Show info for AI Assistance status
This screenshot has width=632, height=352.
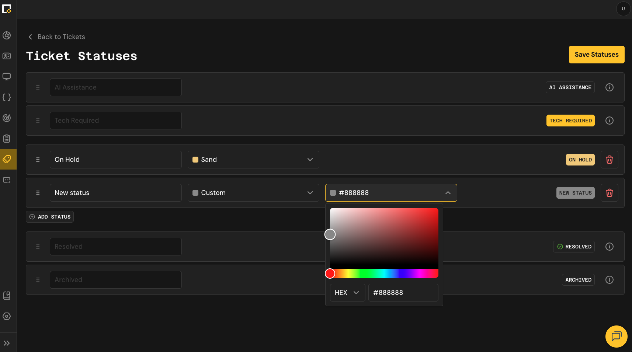point(610,87)
